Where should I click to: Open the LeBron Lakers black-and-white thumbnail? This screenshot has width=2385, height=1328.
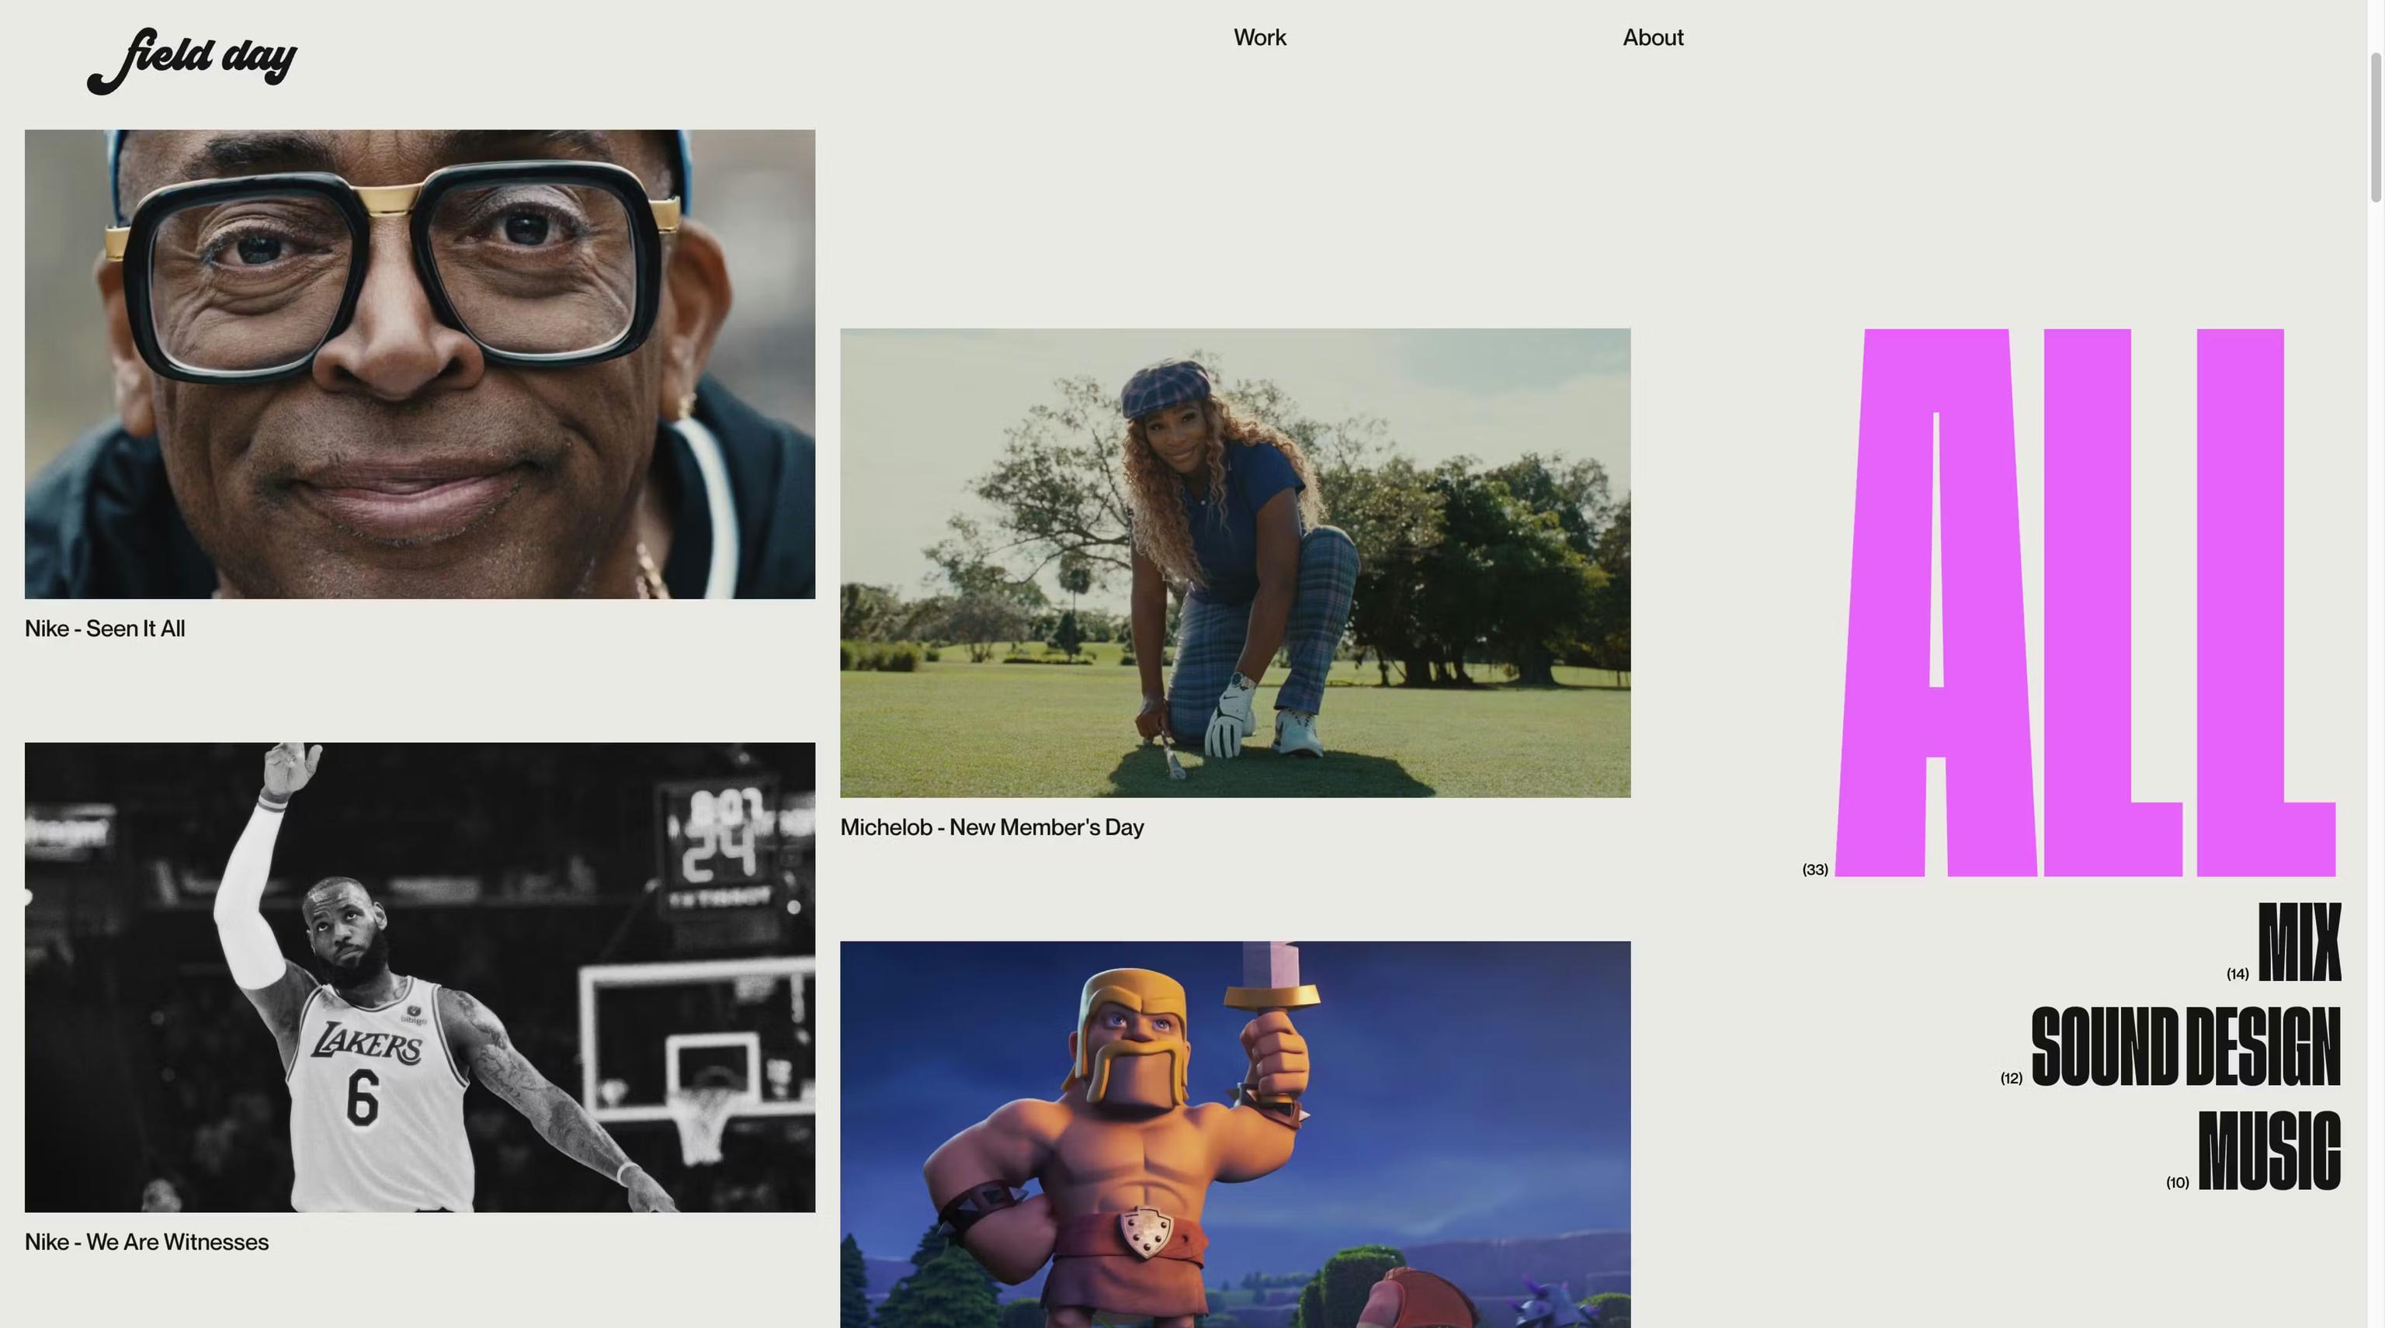click(x=419, y=976)
